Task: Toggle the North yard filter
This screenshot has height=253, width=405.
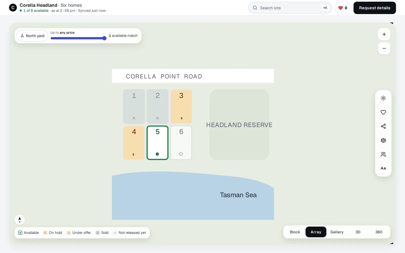Action: [x=32, y=36]
